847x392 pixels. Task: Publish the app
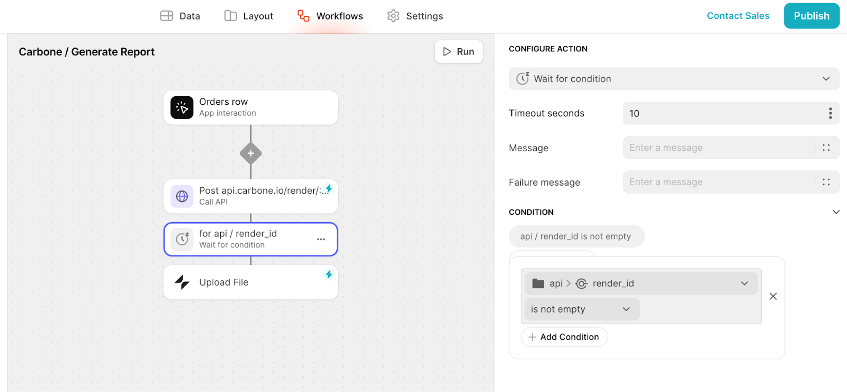point(812,16)
